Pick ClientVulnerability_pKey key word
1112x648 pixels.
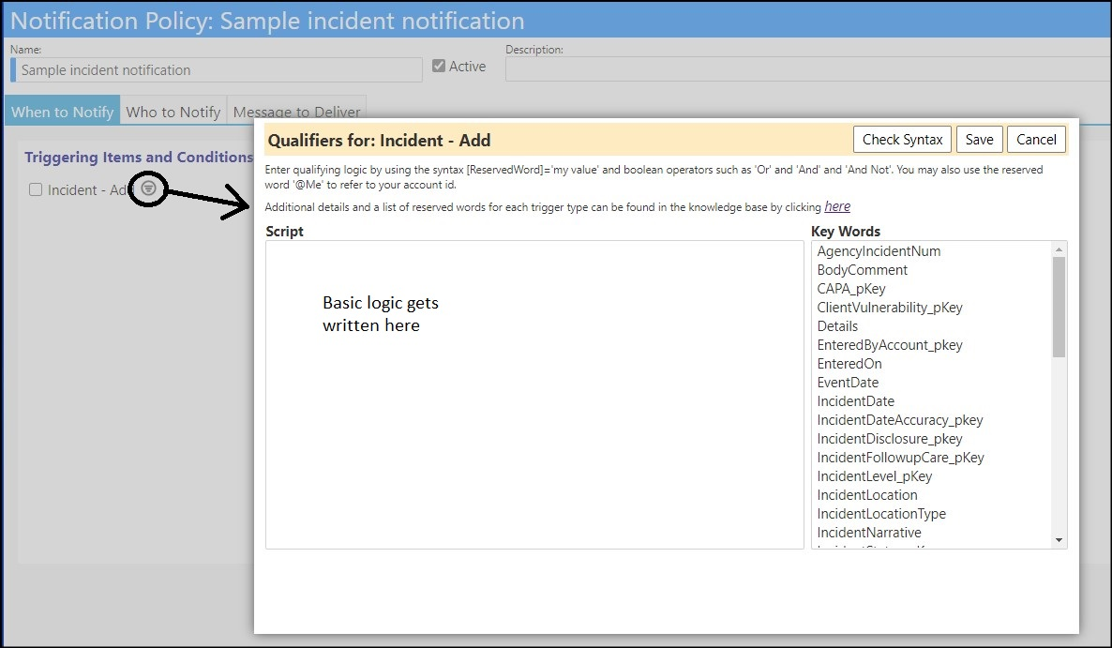coord(889,308)
